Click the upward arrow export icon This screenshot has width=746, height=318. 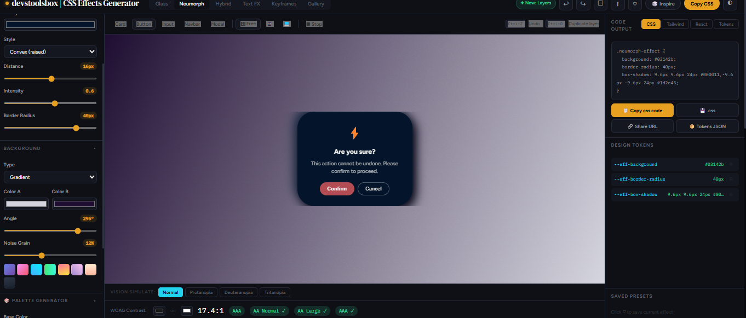[618, 4]
